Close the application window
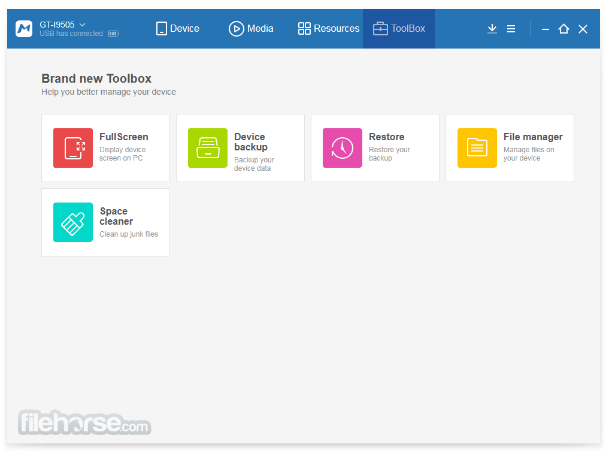609x453 pixels. 583,29
